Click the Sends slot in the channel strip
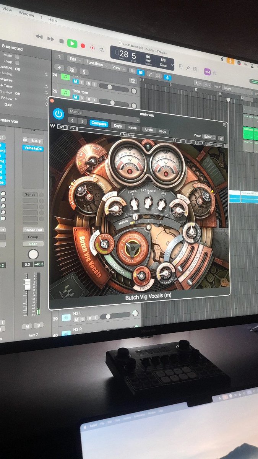The image size is (258, 459). [x=30, y=194]
